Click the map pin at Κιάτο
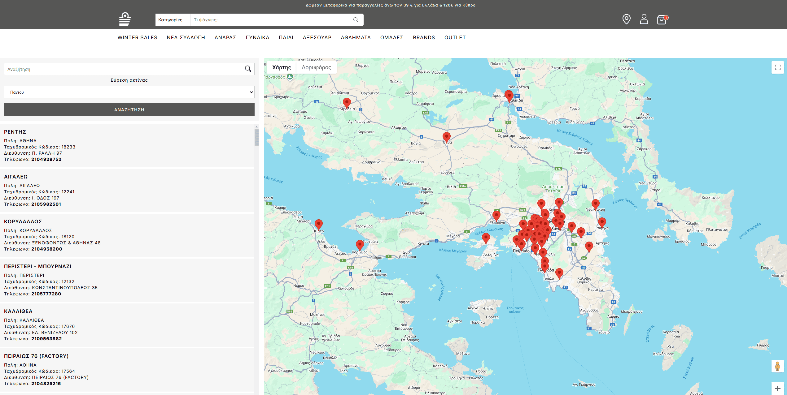The width and height of the screenshot is (787, 395). 318,225
